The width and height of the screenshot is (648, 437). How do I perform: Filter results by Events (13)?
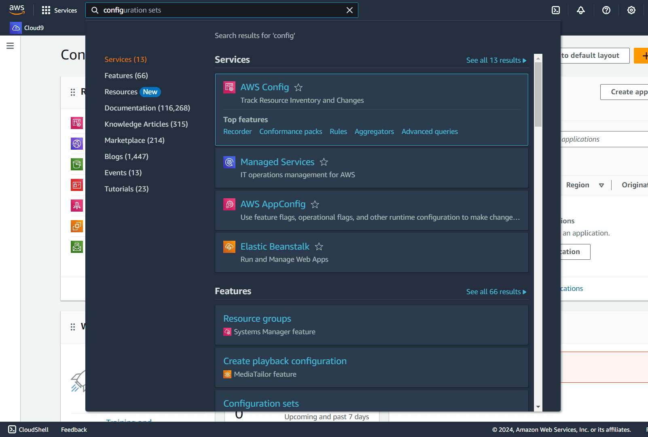(123, 173)
